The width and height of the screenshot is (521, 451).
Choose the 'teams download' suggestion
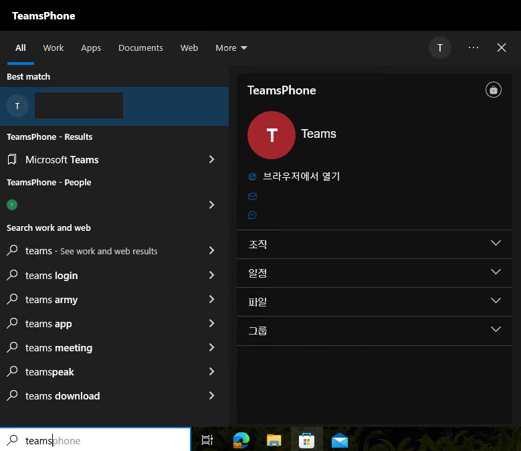click(114, 396)
